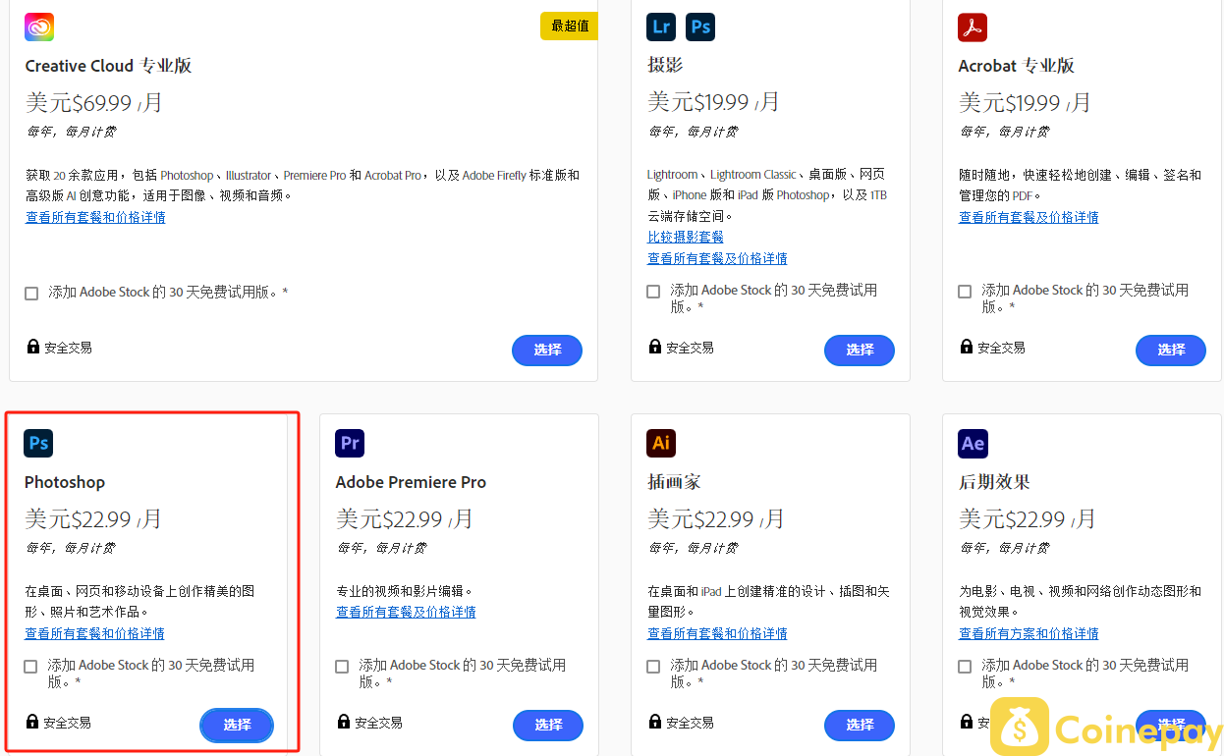Click the After Effects Ae icon
Image resolution: width=1224 pixels, height=756 pixels.
973,444
